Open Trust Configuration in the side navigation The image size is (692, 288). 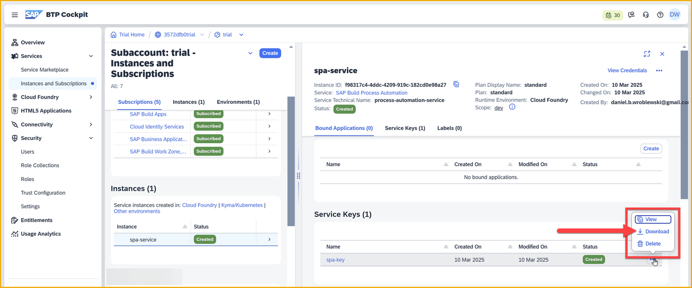click(x=43, y=193)
